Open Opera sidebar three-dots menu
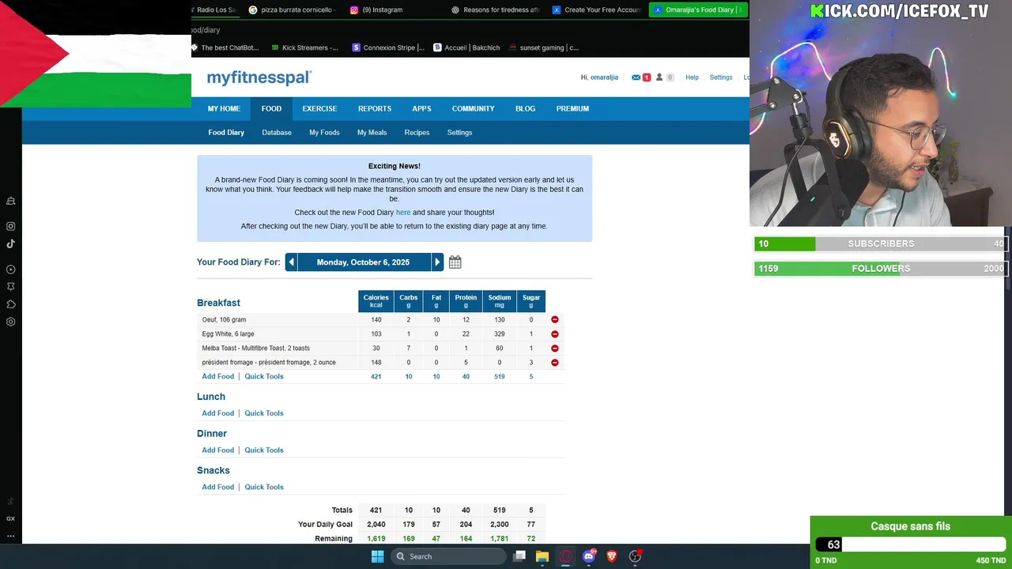 click(11, 536)
